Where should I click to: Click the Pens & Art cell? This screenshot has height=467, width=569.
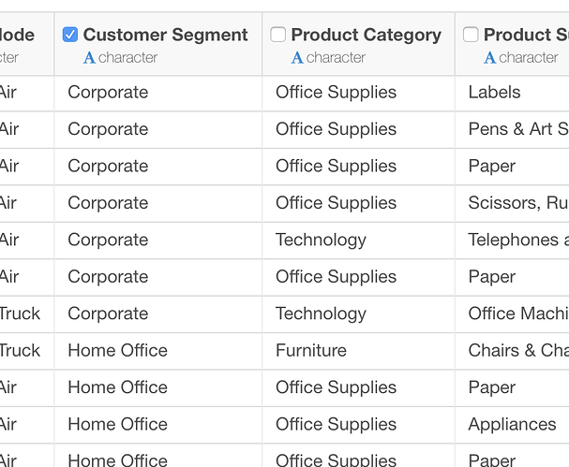[x=512, y=130]
